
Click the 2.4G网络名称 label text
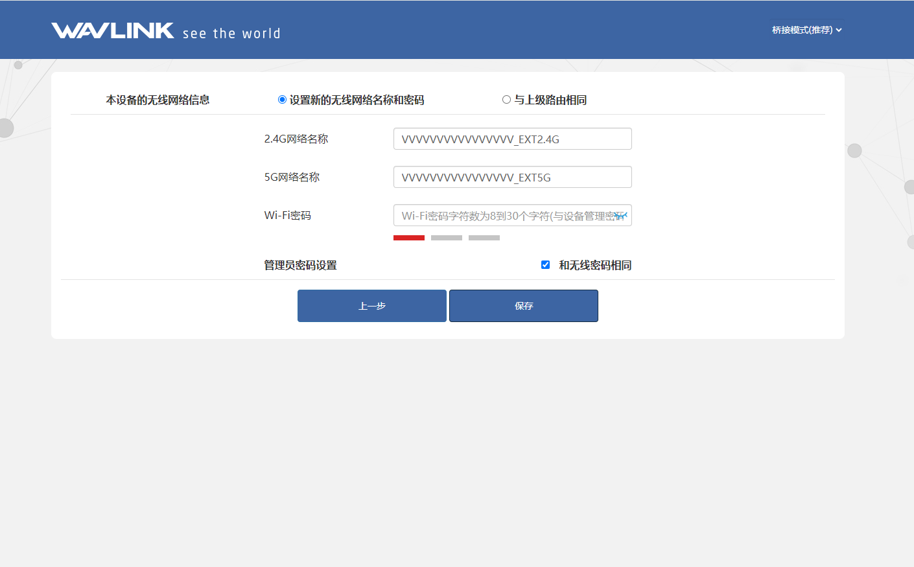point(296,139)
